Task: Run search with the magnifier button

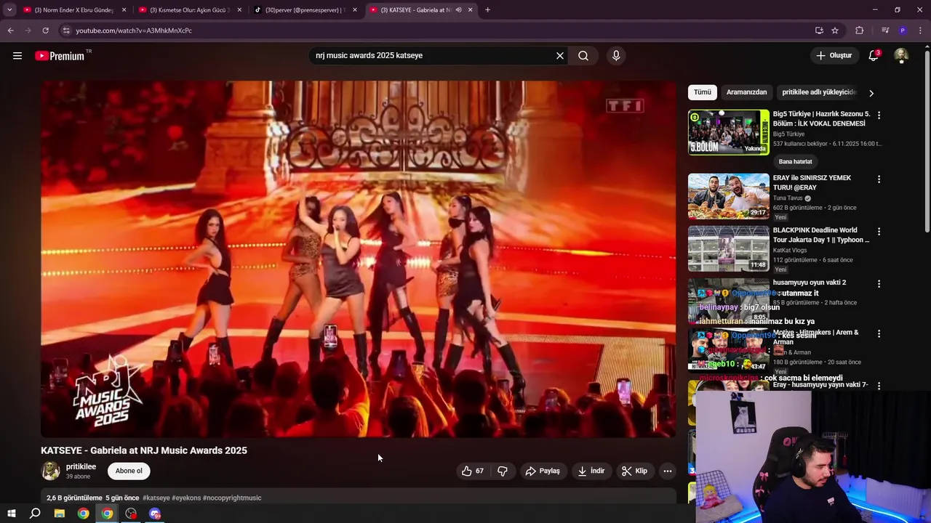Action: (583, 55)
